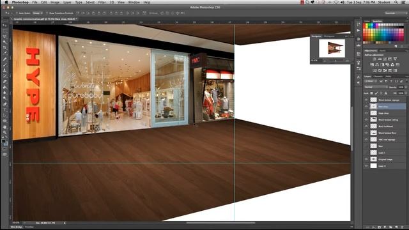The height and width of the screenshot is (230, 409).
Task: Hide the selected New shop layer
Action: pos(366,107)
